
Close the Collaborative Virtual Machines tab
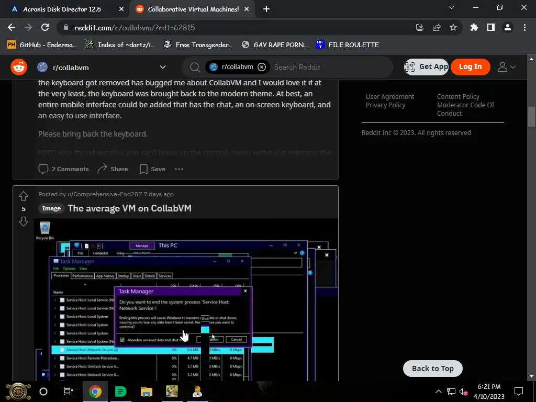tap(247, 9)
